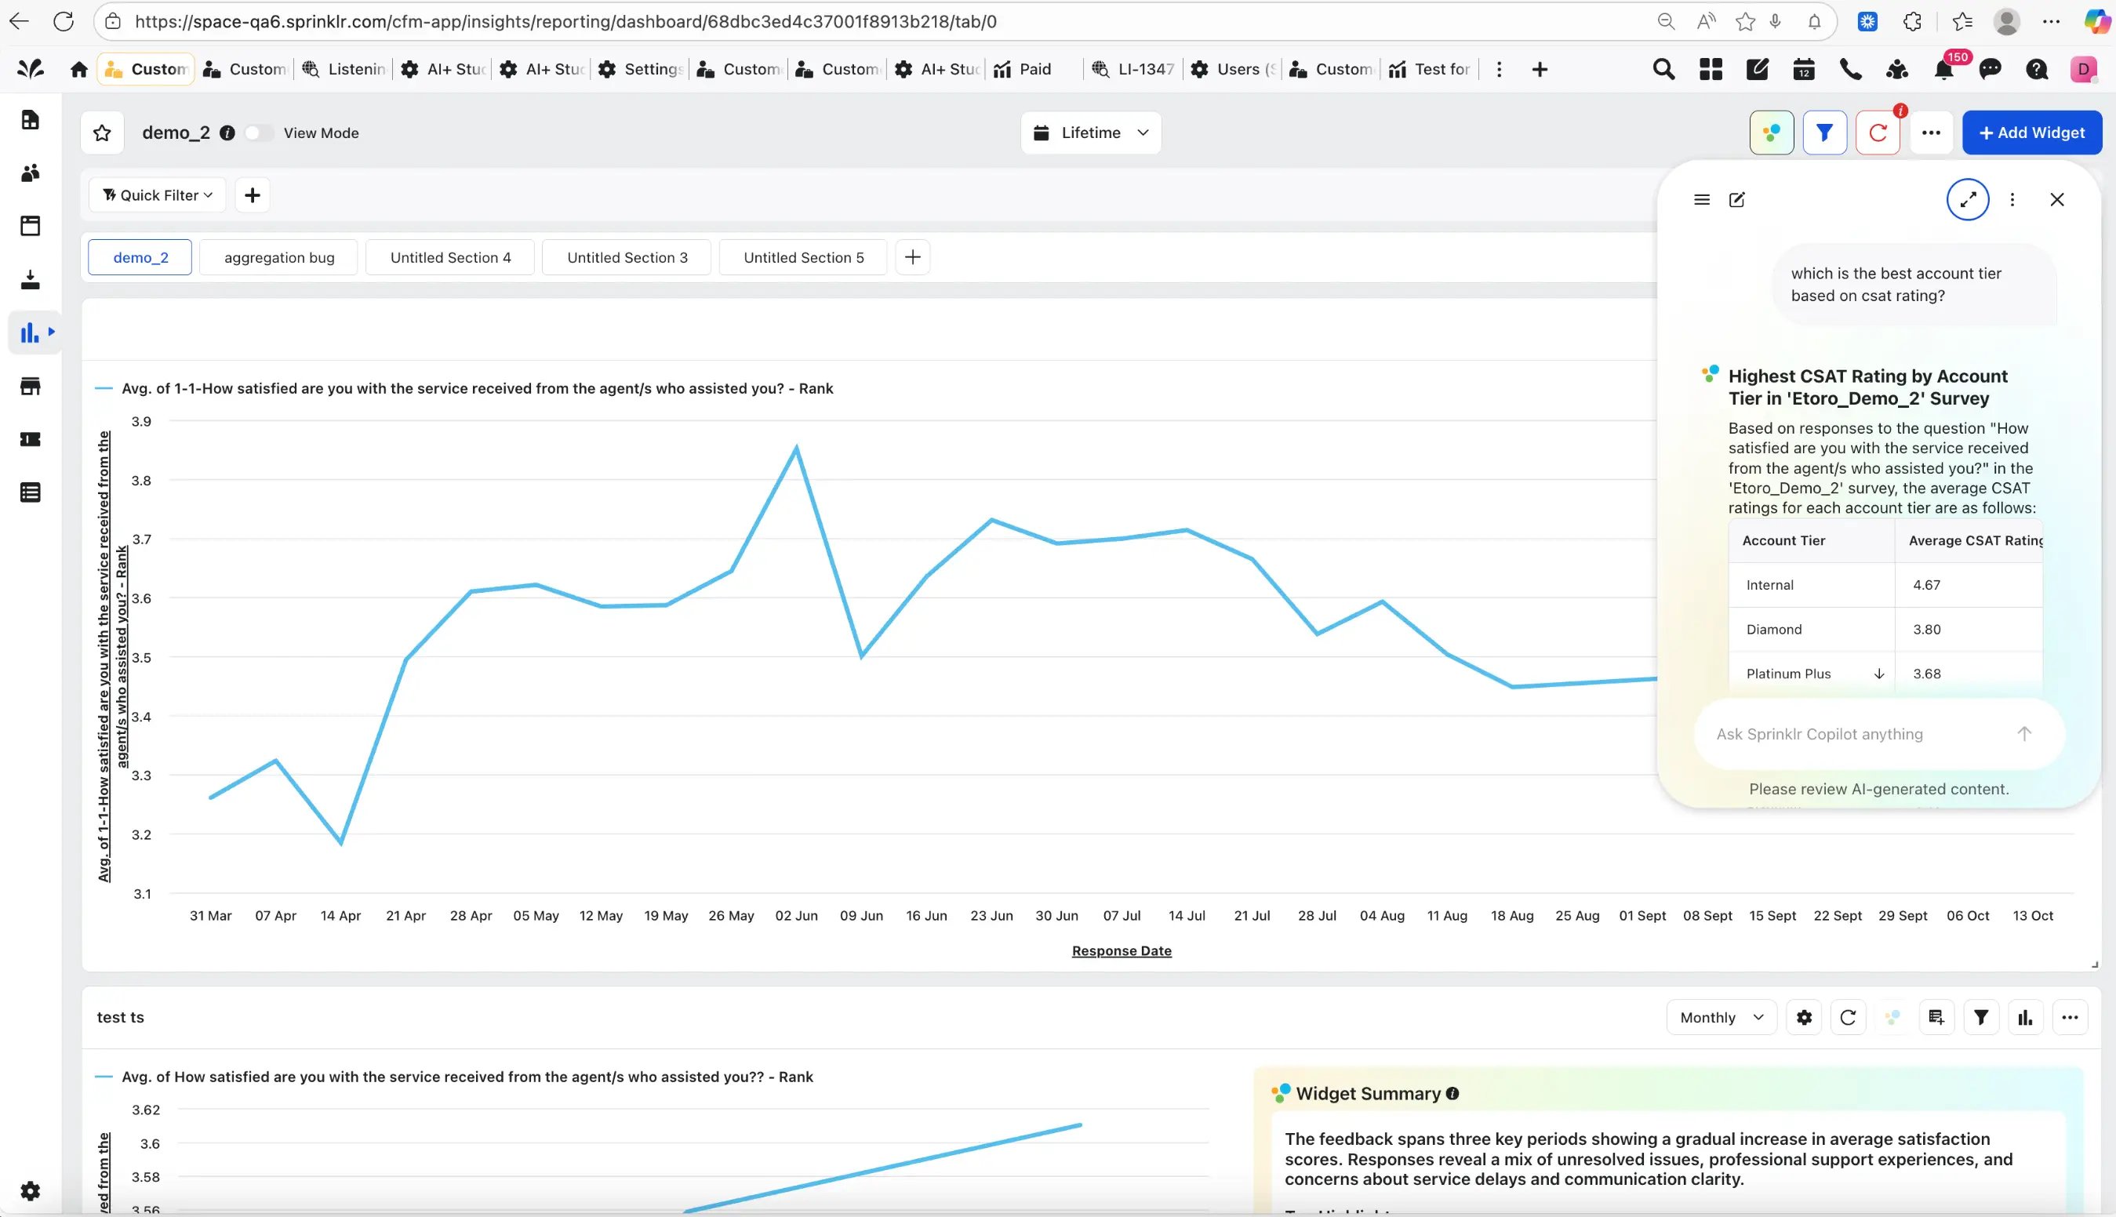
Task: Open test ts widget more options ellipsis
Action: (x=2070, y=1018)
